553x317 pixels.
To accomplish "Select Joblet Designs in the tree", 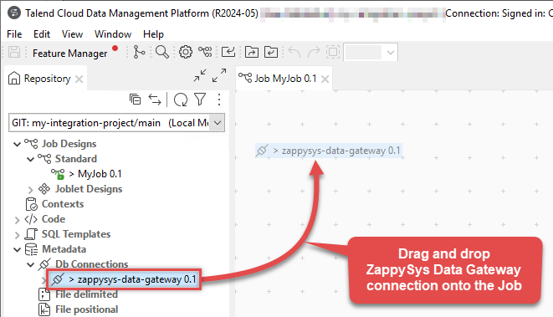I will tap(89, 189).
